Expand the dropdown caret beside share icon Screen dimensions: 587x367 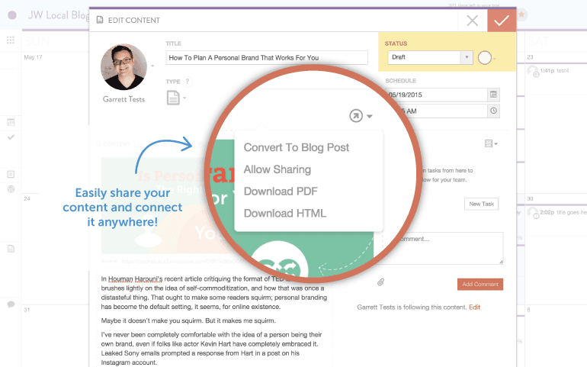(x=370, y=116)
